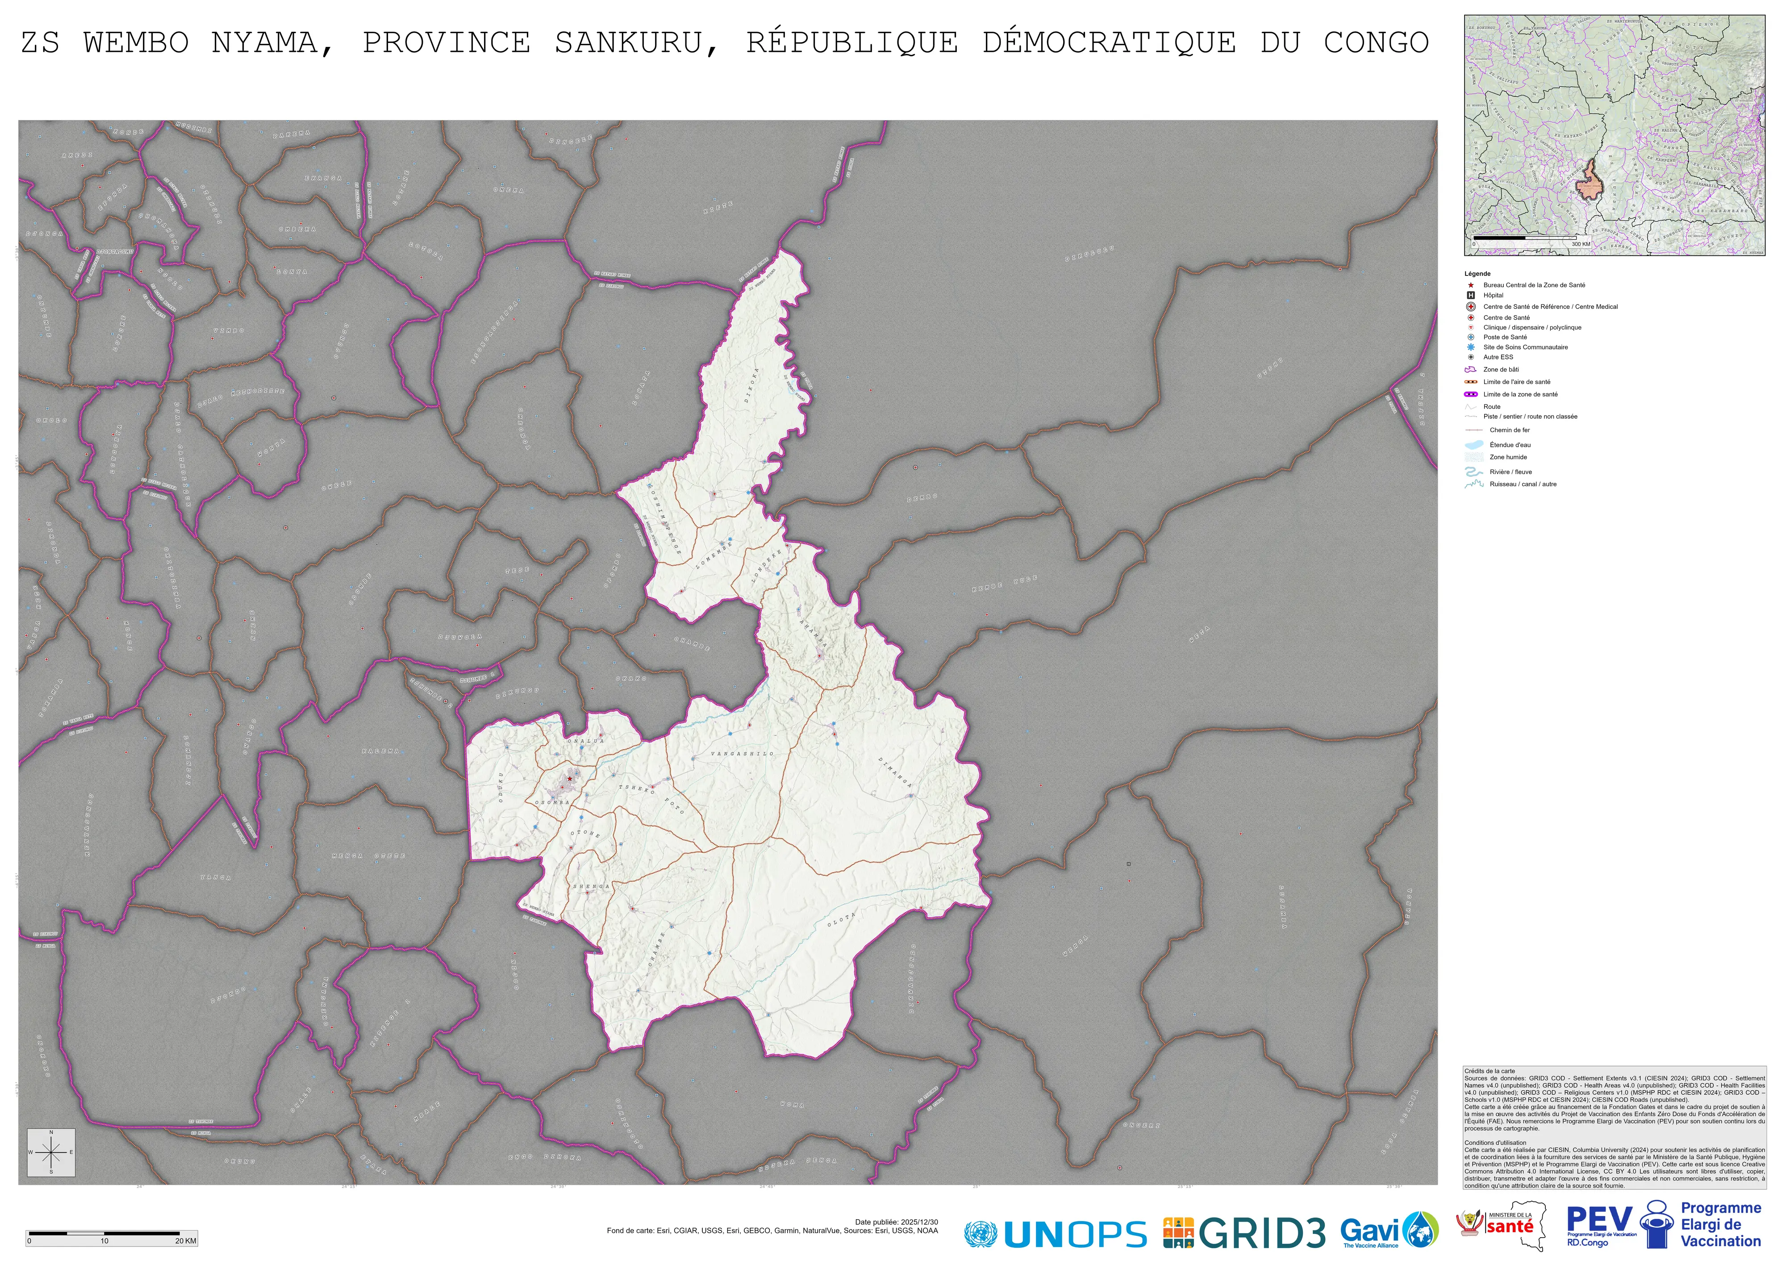This screenshot has height=1263, width=1786.
Task: Click the Rivière / fleuve wavy symbol
Action: (x=1473, y=472)
